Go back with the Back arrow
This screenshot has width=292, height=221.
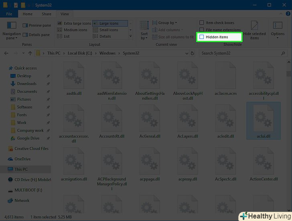[x=6, y=53]
